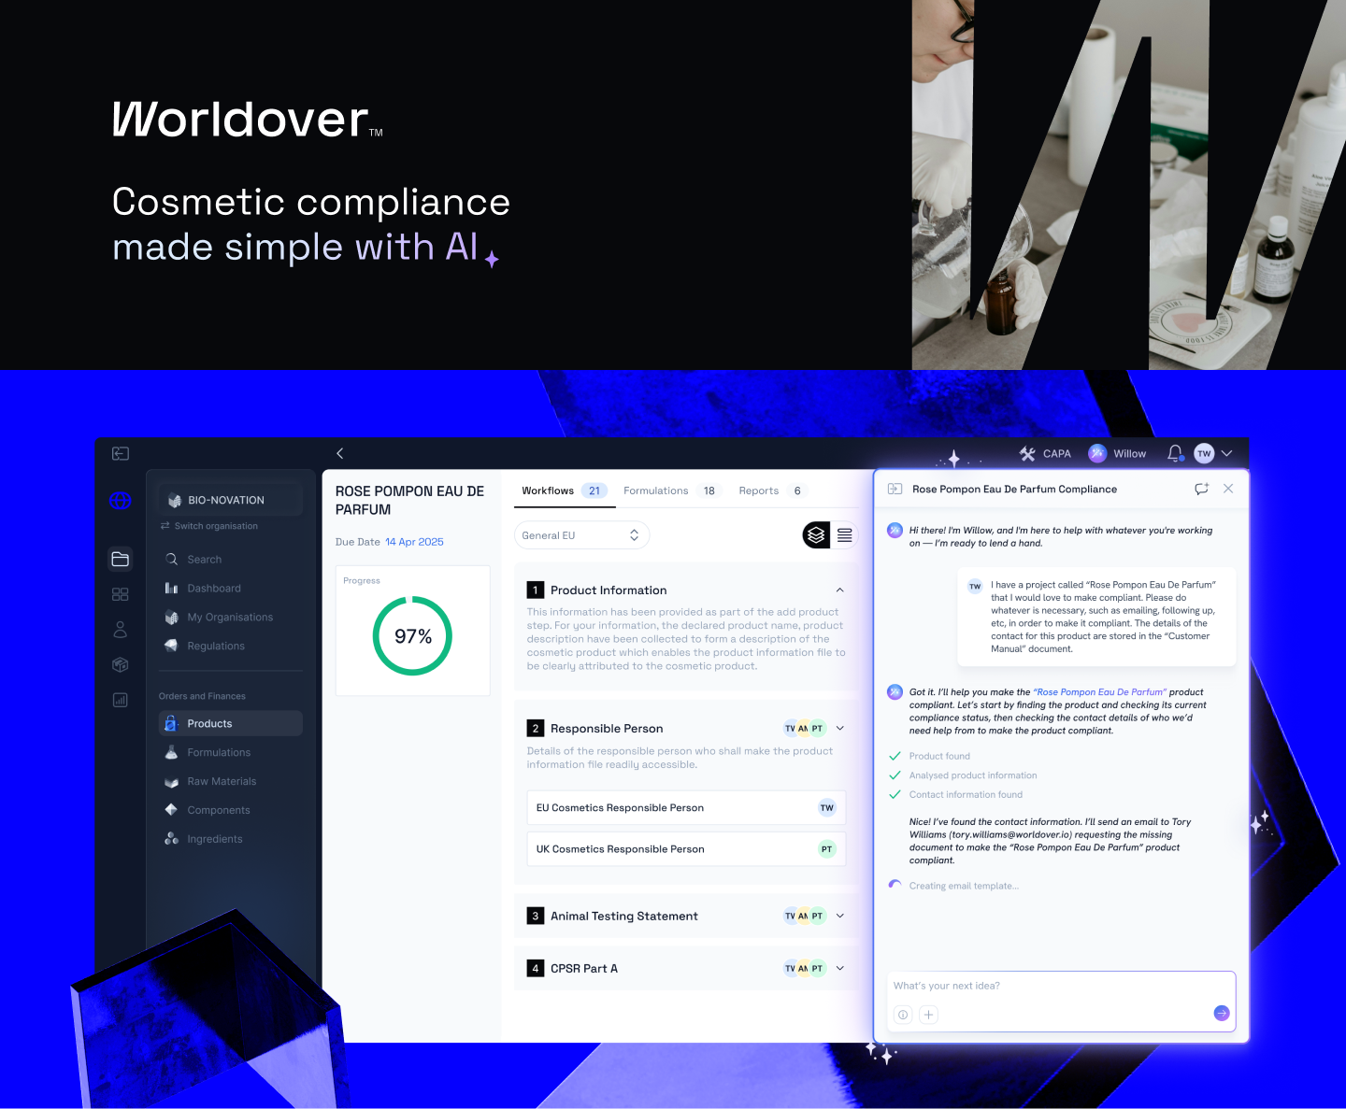Click the blue globe logo icon
This screenshot has height=1109, width=1346.
click(x=121, y=501)
